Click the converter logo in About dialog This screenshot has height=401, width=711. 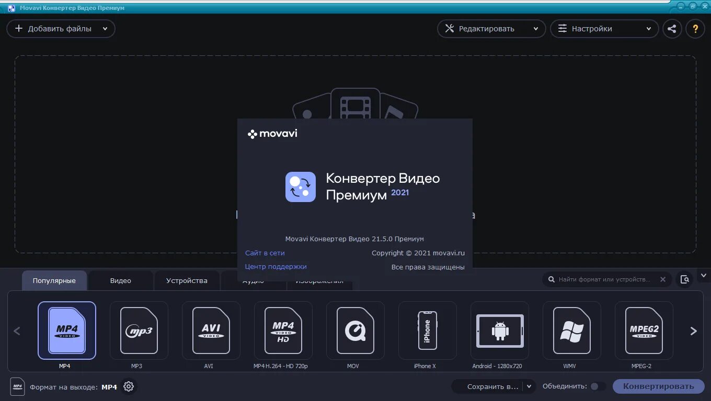click(301, 187)
